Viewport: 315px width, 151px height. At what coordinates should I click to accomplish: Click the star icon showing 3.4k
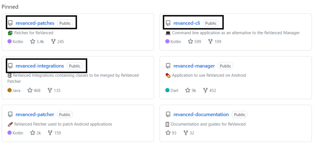pos(33,41)
